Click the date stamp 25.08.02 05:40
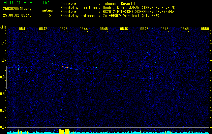This screenshot has height=134, width=212. (17, 15)
